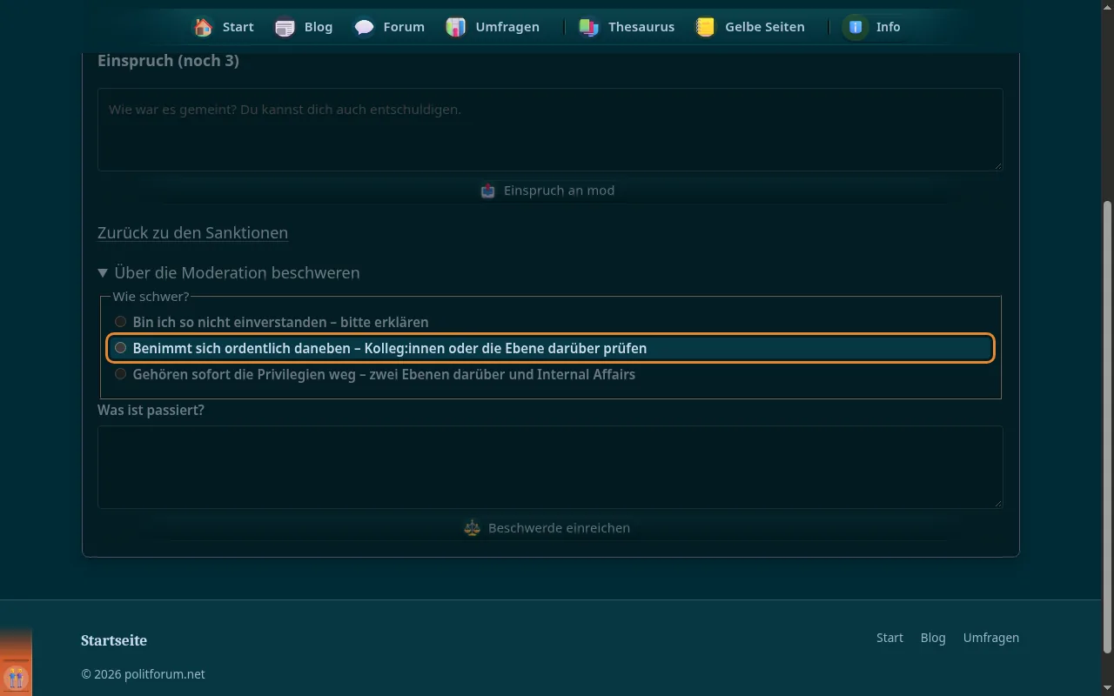Focus the 'Was ist passiert?' text area
This screenshot has width=1114, height=696.
coord(550,467)
